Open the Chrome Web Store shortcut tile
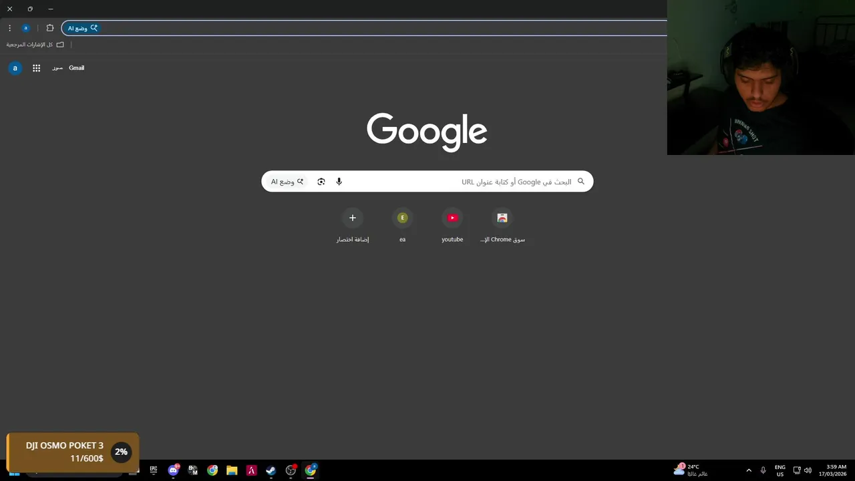 tap(502, 226)
